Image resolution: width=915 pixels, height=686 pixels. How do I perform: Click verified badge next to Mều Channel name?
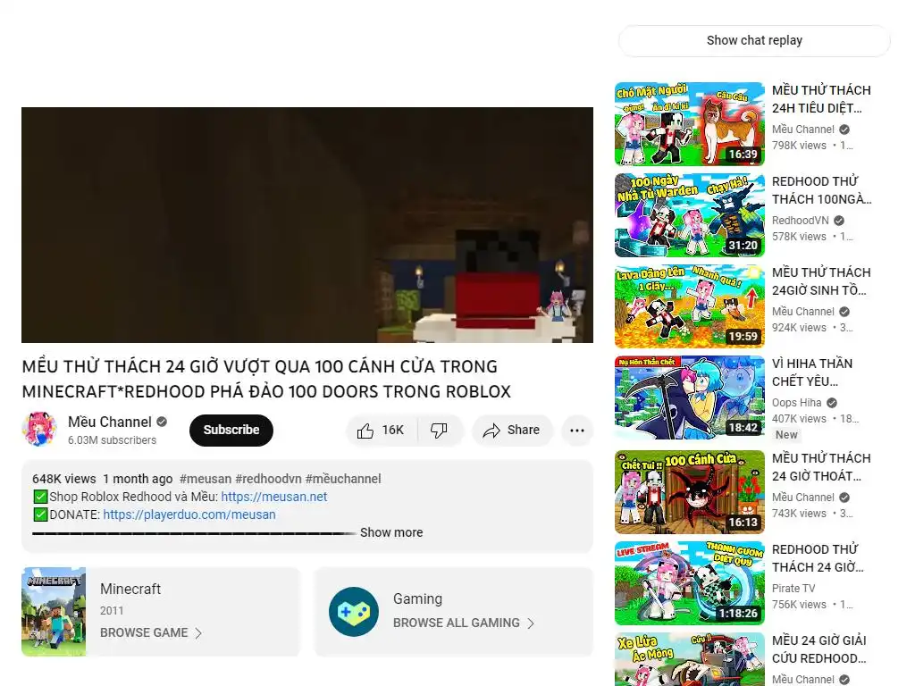163,422
